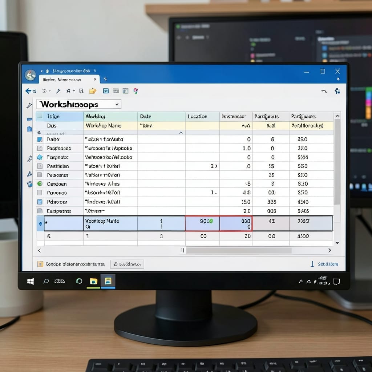372x372 pixels.
Task: Click the taskbar search magnifier
Action: pos(46,282)
